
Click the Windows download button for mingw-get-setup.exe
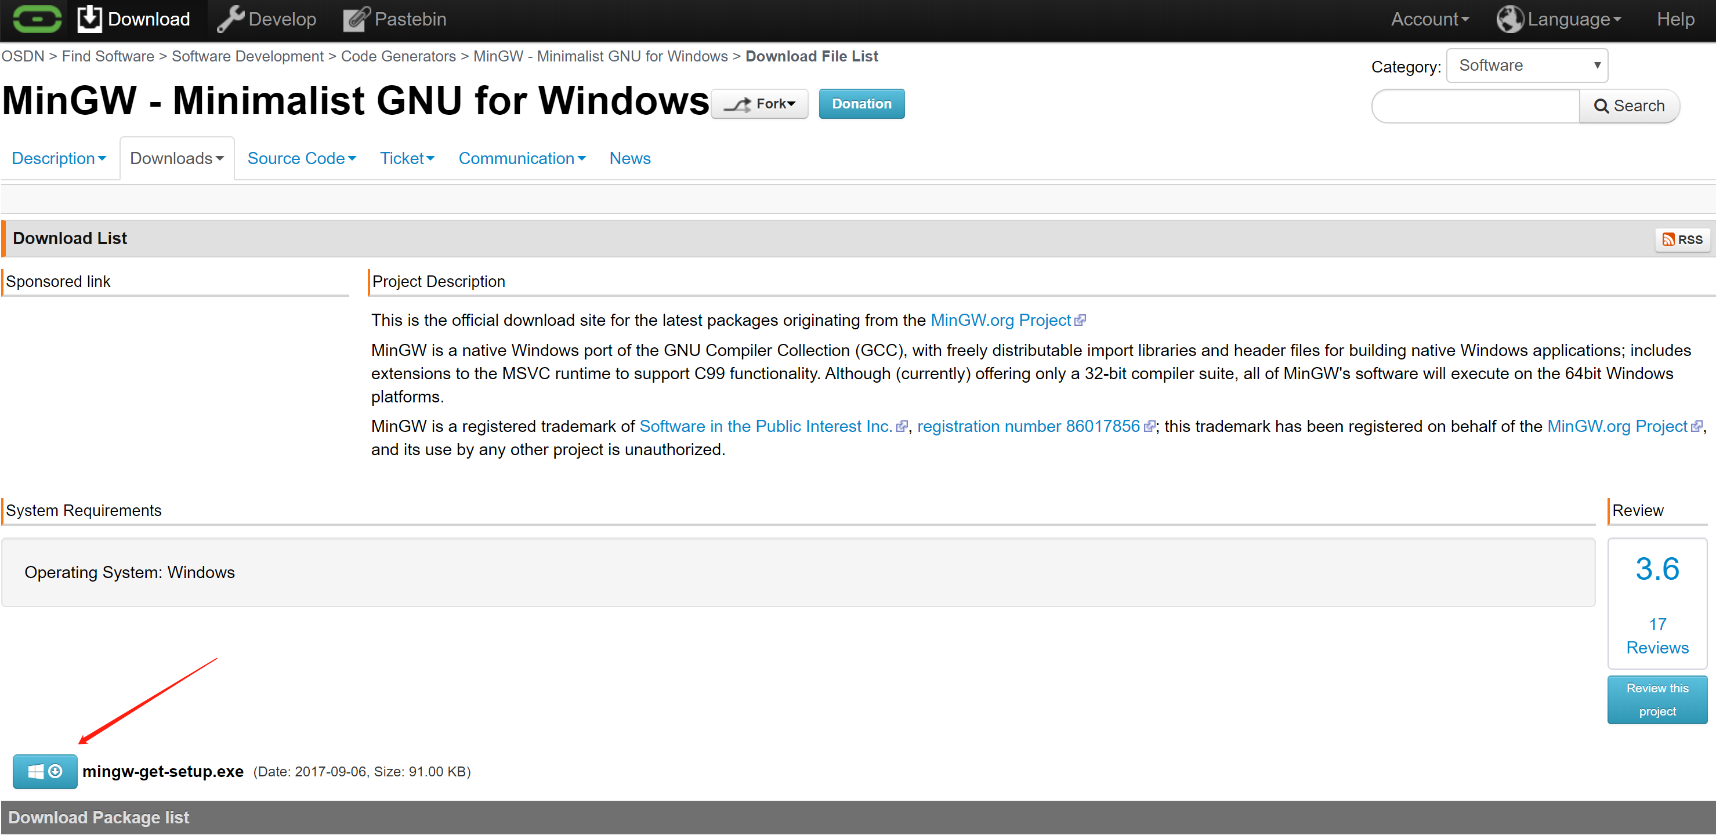point(45,772)
